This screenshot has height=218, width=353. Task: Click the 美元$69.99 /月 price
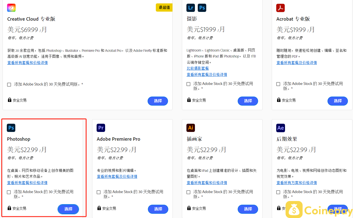pos(27,29)
